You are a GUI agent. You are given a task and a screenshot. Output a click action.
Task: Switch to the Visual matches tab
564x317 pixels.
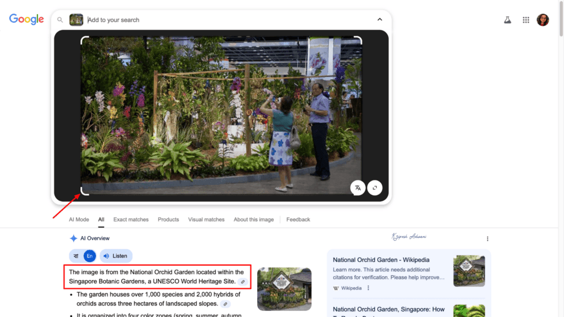click(206, 219)
